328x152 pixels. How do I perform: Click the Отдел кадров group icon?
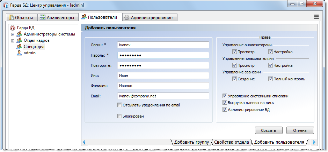19,40
